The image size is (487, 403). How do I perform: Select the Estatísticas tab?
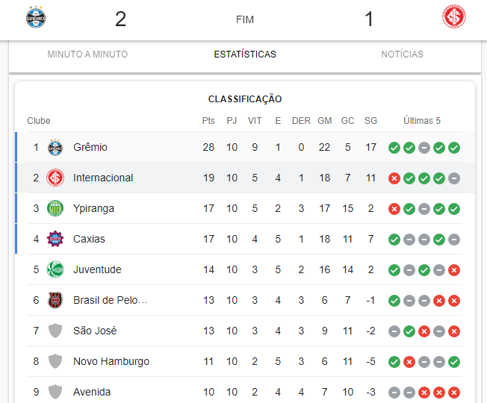pos(245,54)
